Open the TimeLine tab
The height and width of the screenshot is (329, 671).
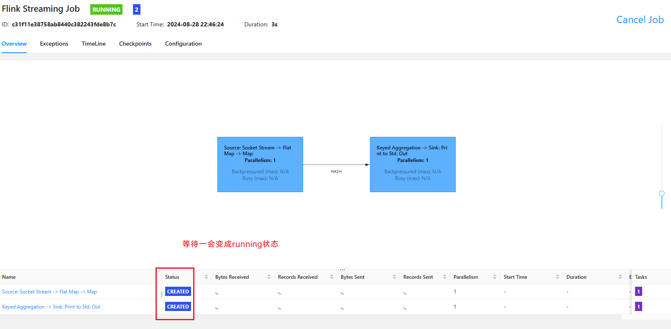(94, 44)
